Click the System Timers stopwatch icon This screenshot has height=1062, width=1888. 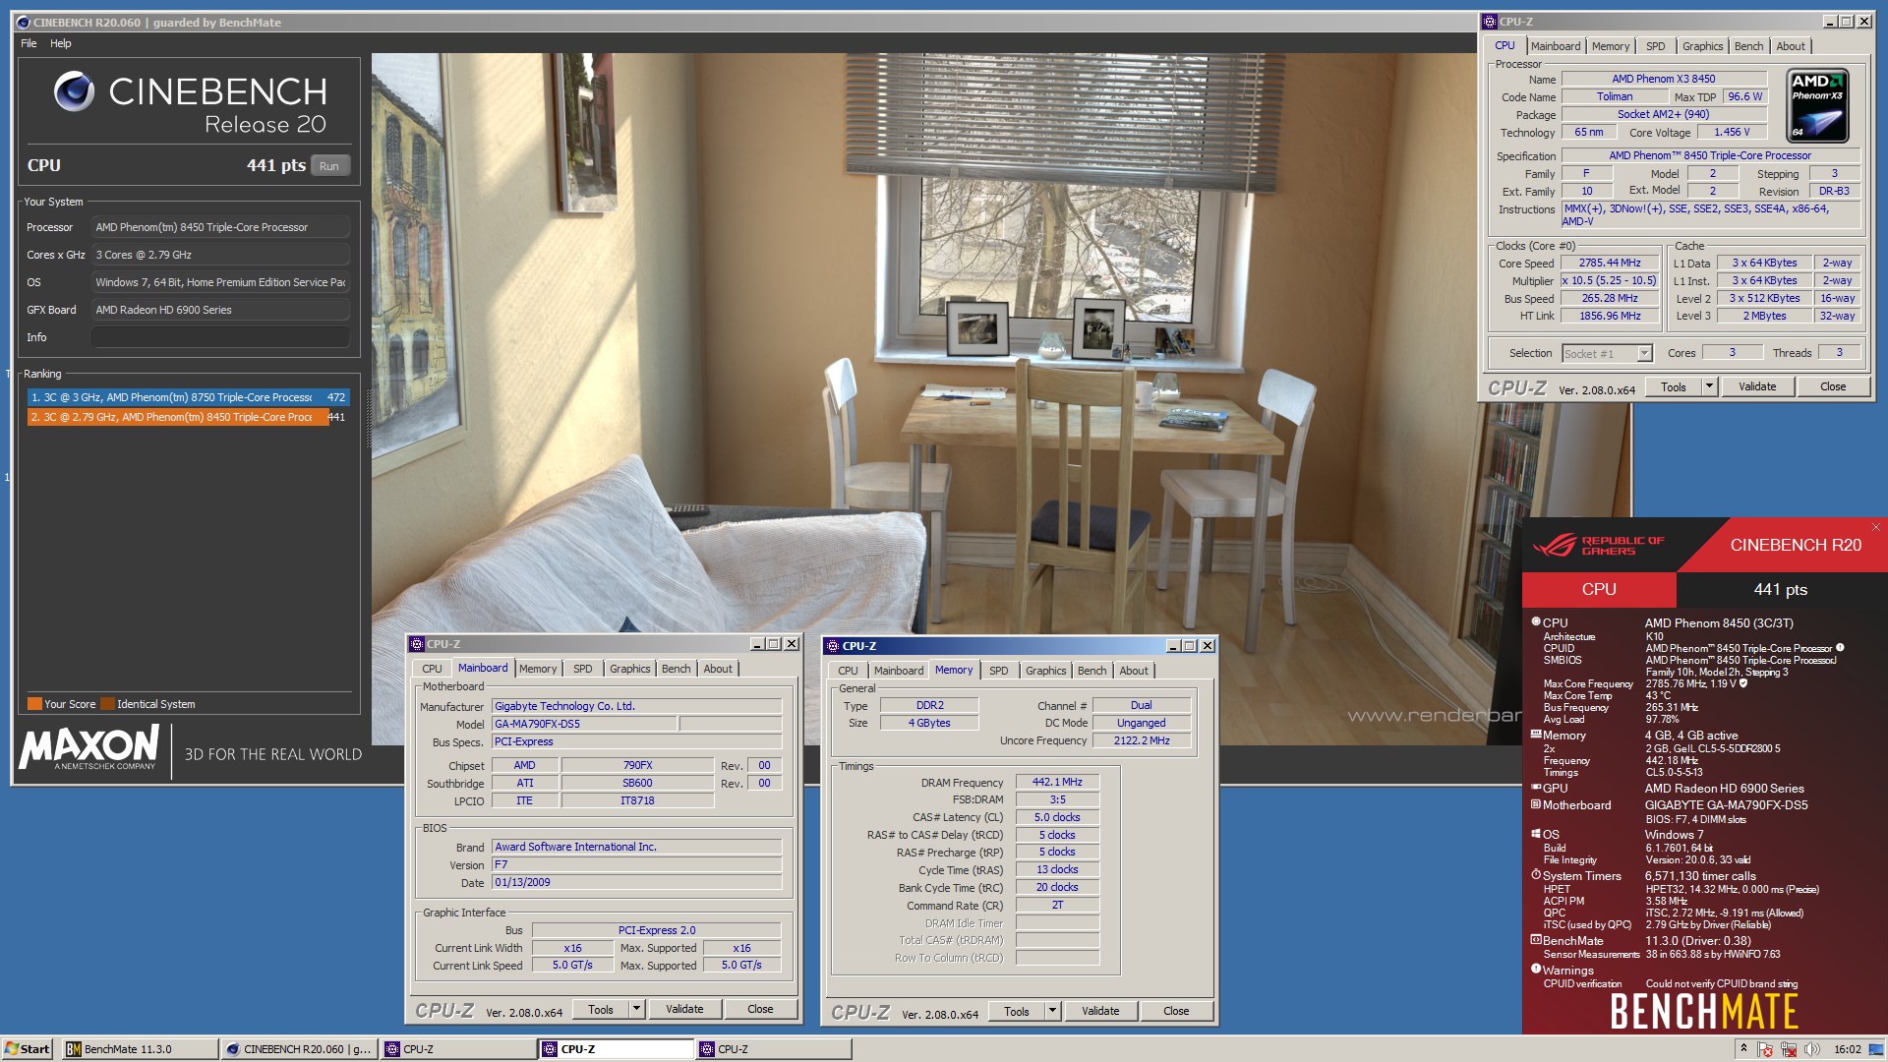(x=1536, y=874)
